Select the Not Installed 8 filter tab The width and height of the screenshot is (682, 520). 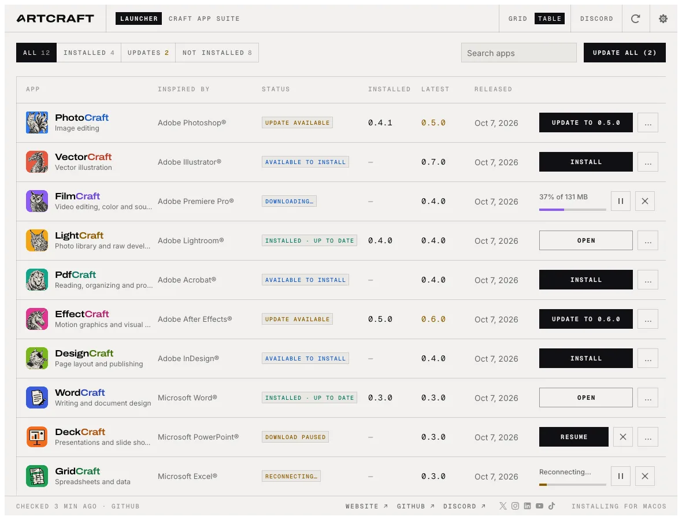pyautogui.click(x=217, y=53)
